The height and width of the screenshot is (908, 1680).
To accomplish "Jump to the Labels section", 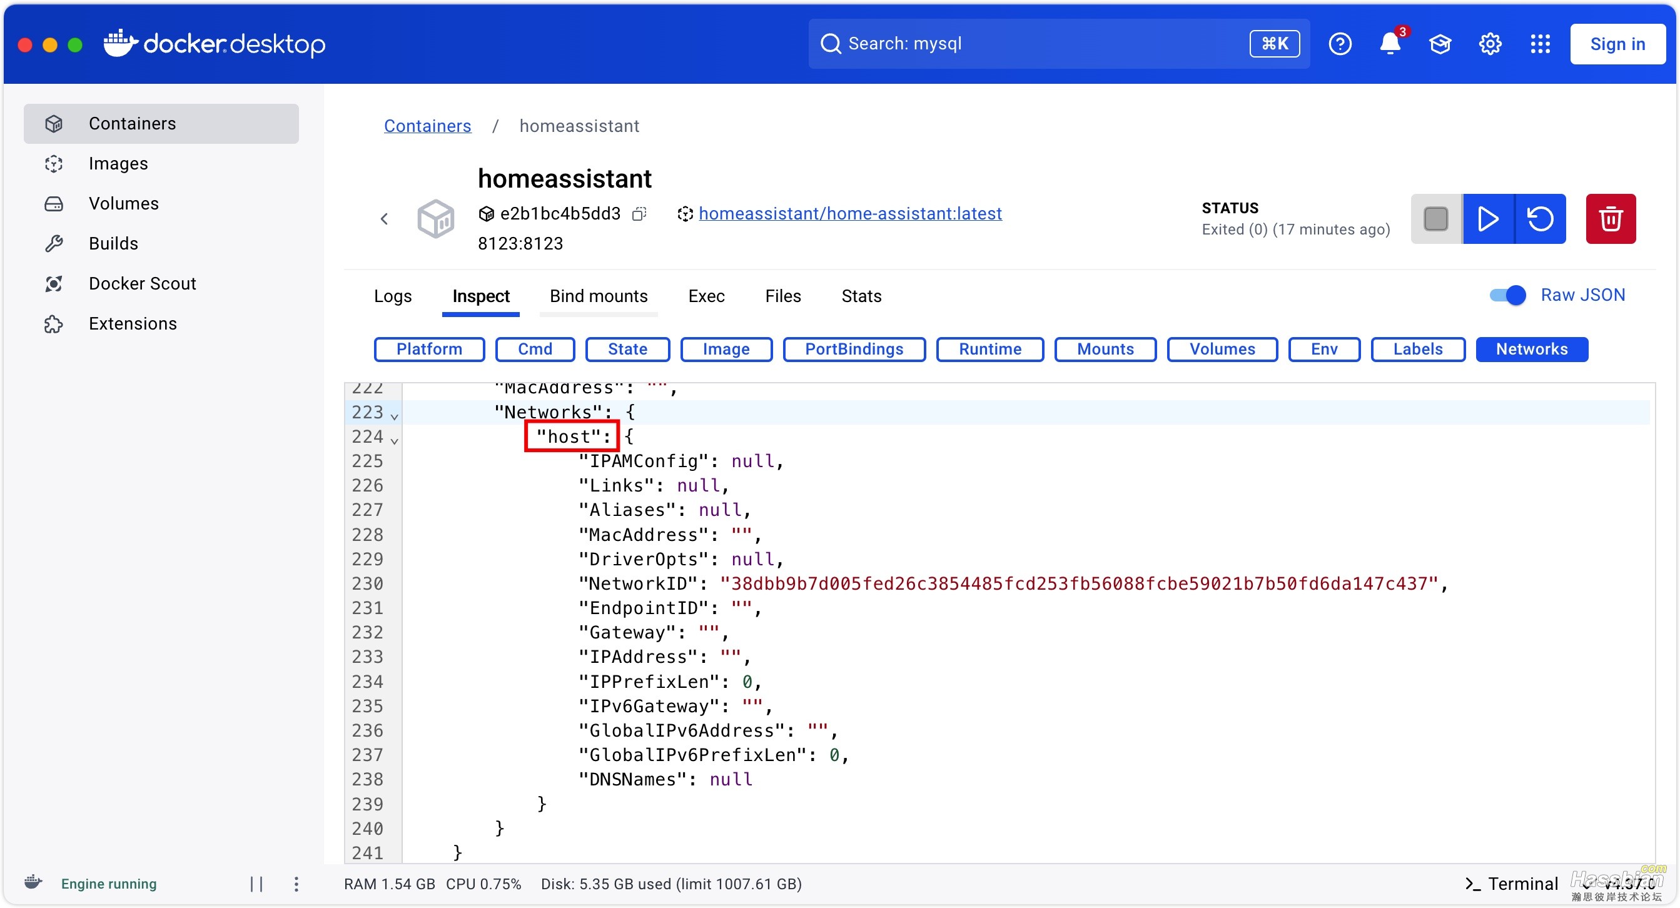I will pos(1418,349).
